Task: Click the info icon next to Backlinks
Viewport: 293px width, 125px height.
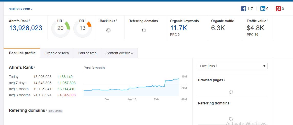Action: click(x=116, y=20)
